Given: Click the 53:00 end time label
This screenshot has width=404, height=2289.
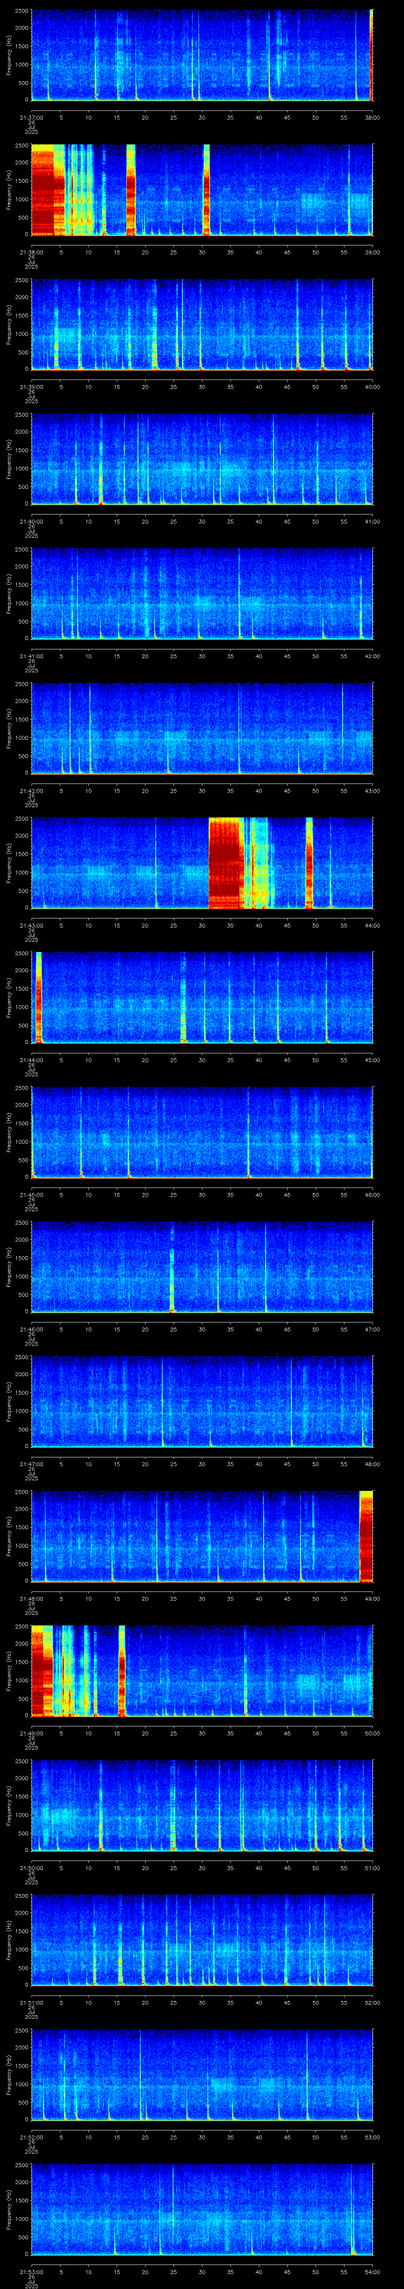Looking at the screenshot, I should (x=372, y=2136).
